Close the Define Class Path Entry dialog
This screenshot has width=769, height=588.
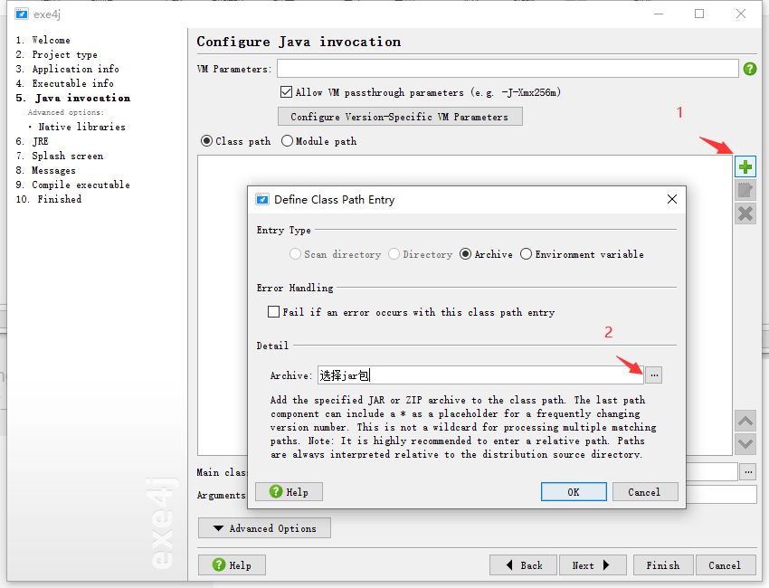pos(672,199)
